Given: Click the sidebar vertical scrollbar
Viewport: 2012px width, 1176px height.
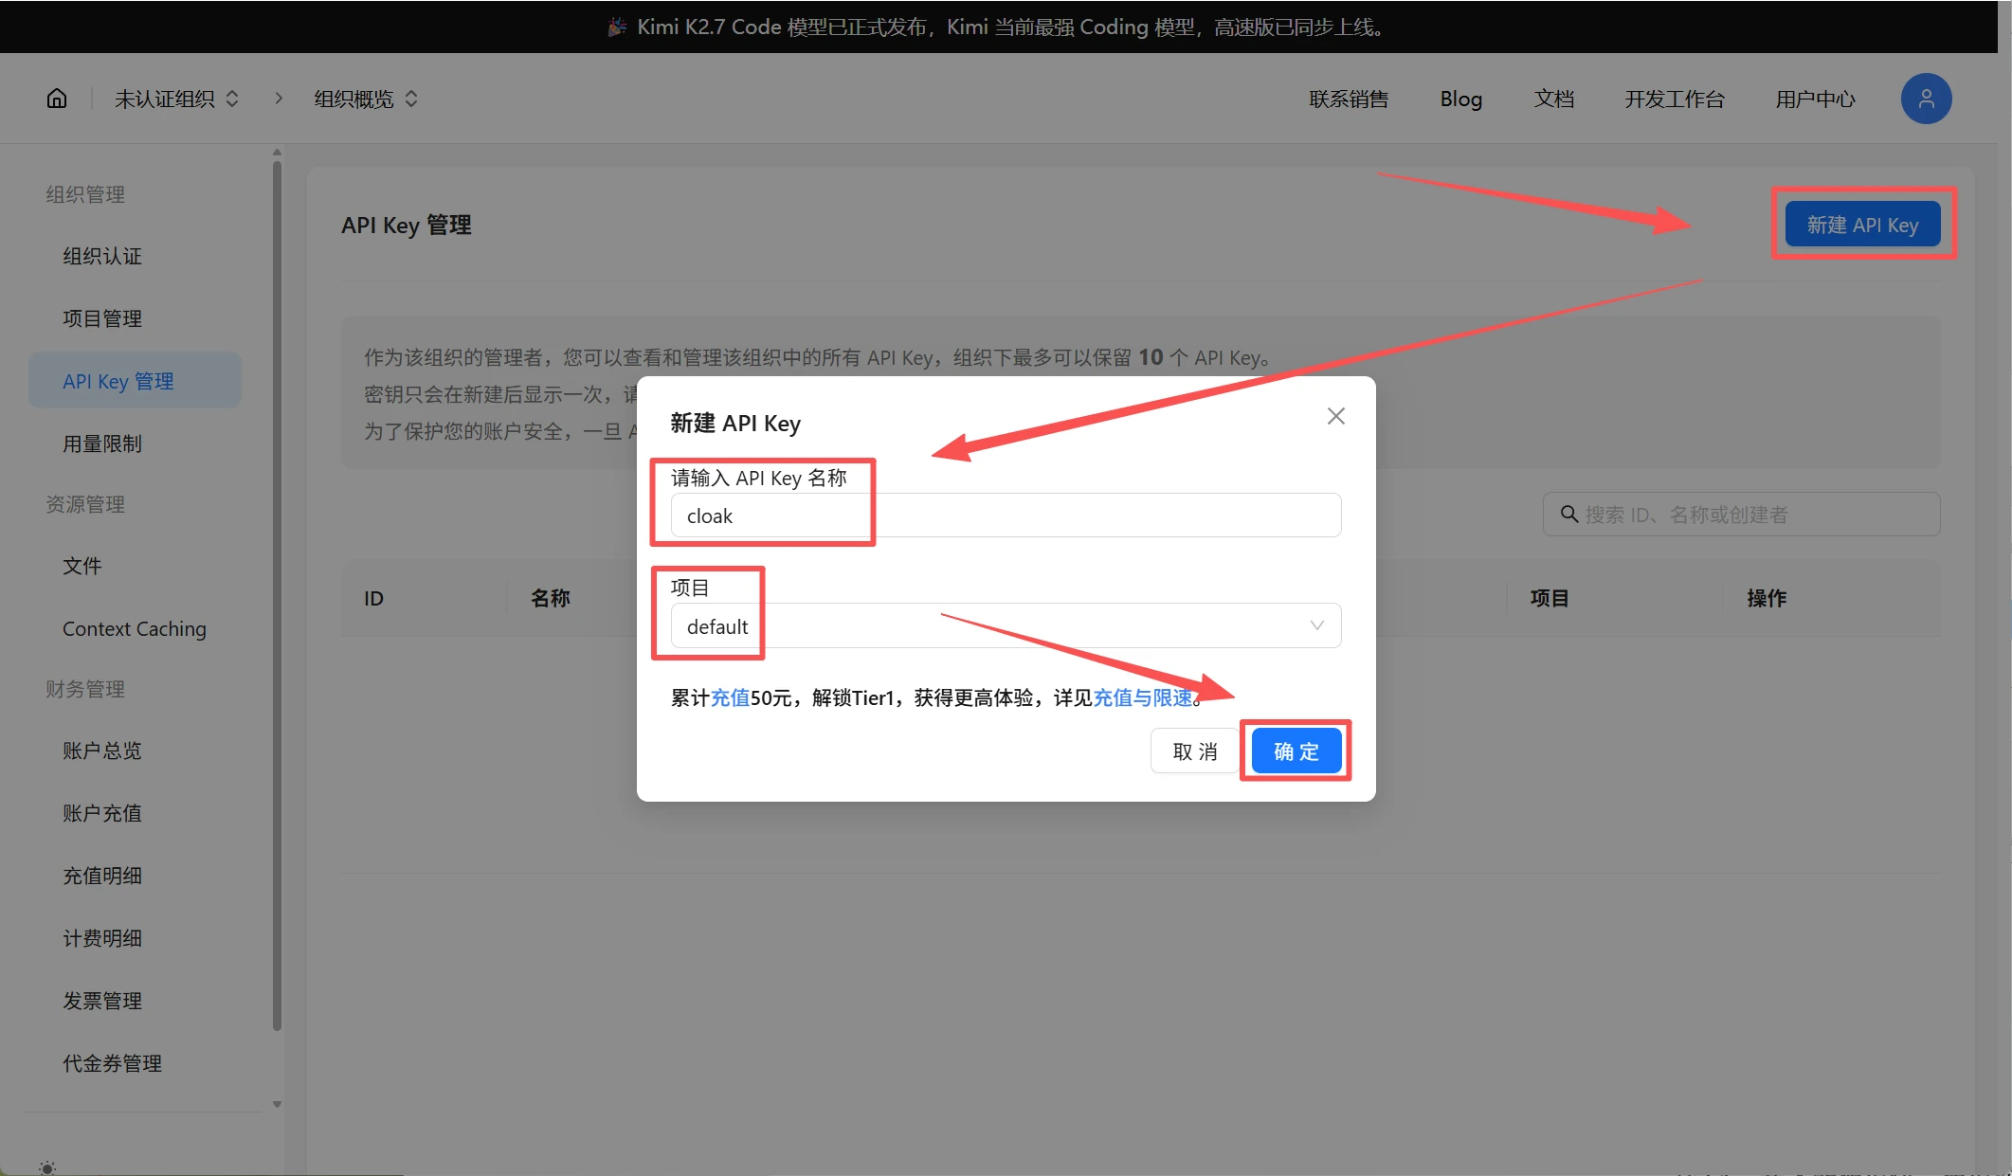Looking at the screenshot, I should point(277,595).
